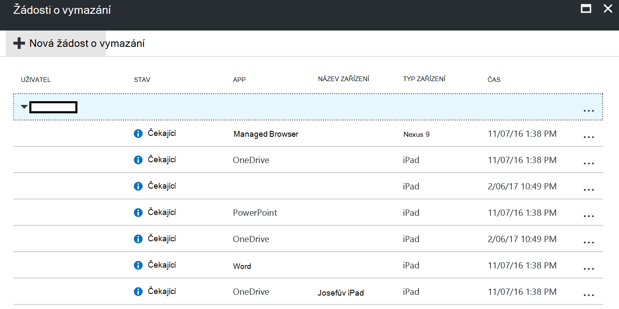Select the Čekající status in the PowerPoint row

coord(162,212)
